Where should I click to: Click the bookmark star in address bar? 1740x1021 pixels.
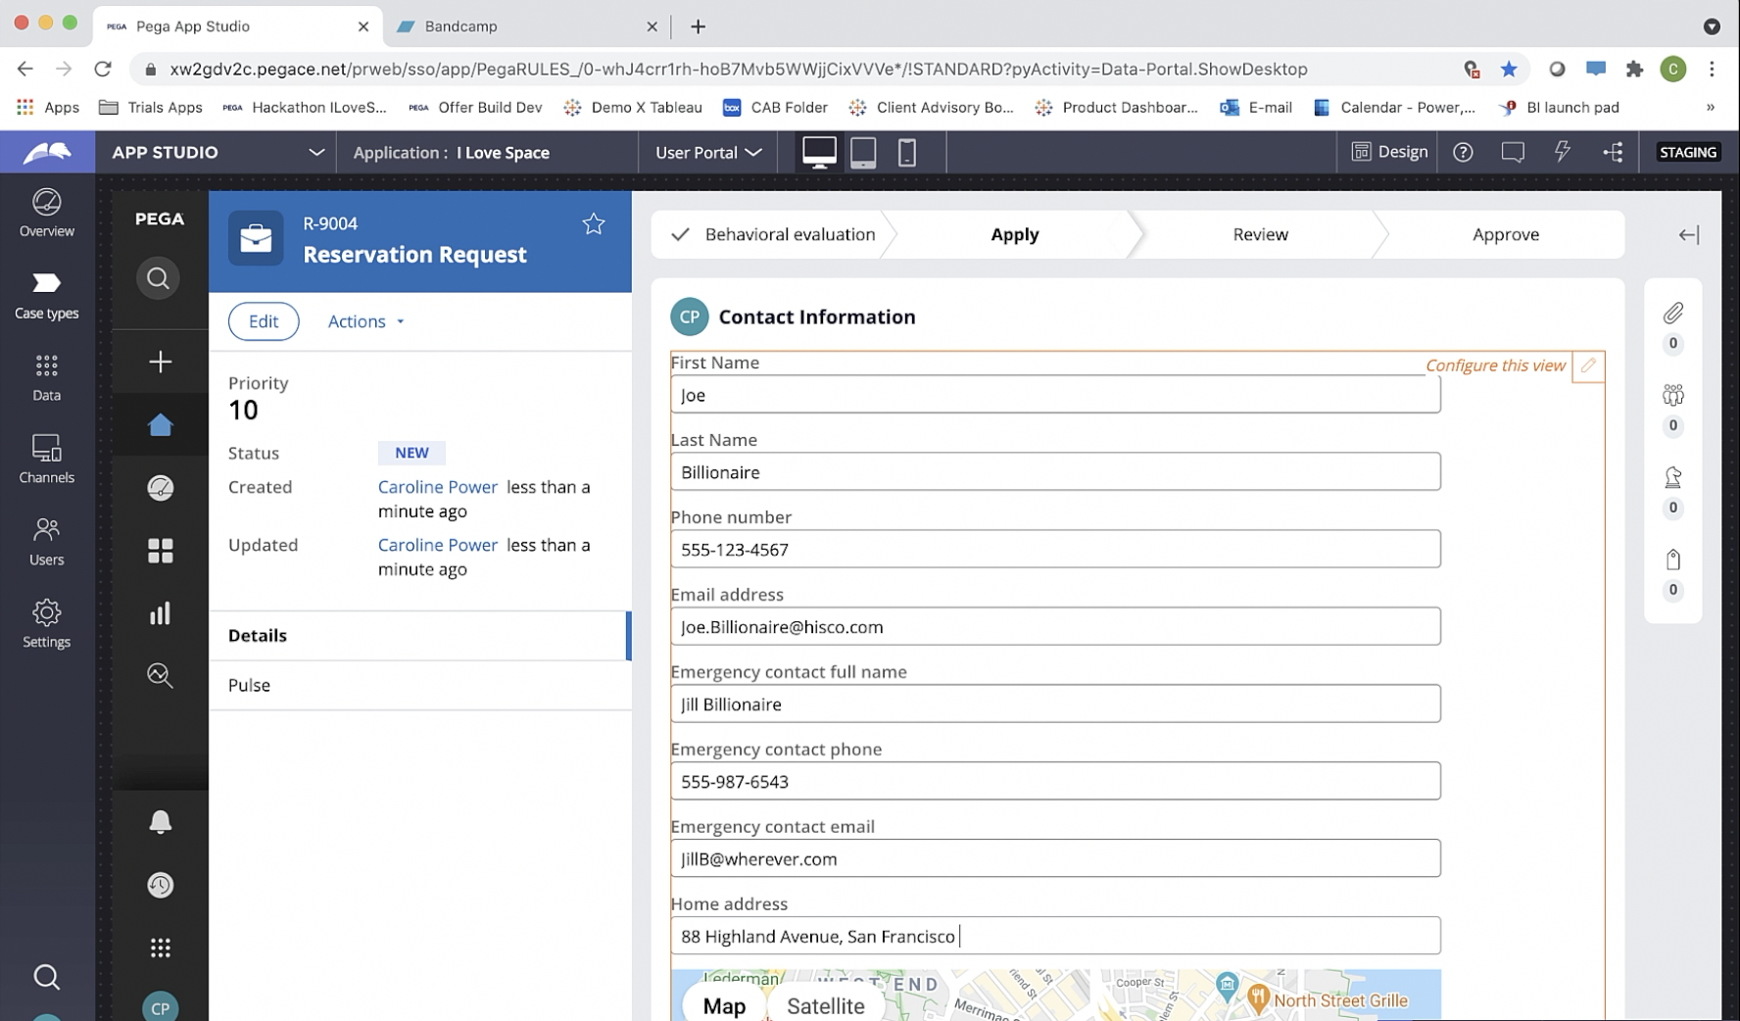tap(1509, 69)
